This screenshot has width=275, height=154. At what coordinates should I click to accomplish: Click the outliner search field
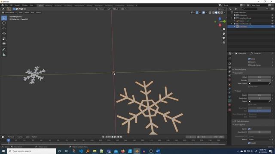[250, 9]
